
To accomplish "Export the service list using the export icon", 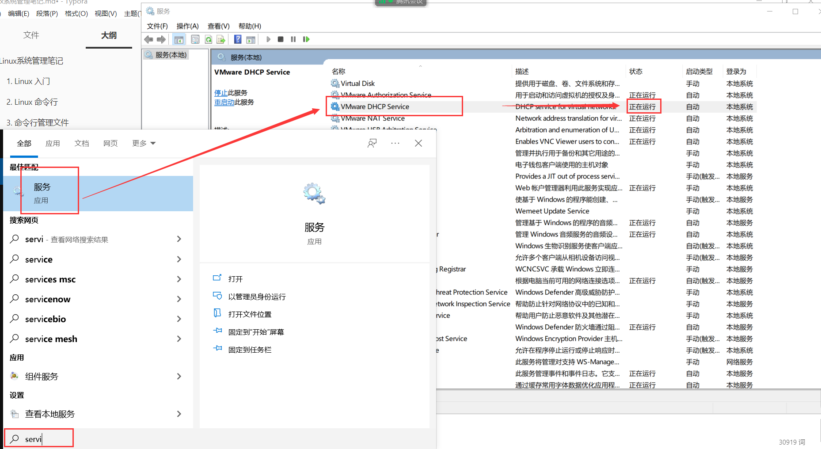I will (220, 39).
